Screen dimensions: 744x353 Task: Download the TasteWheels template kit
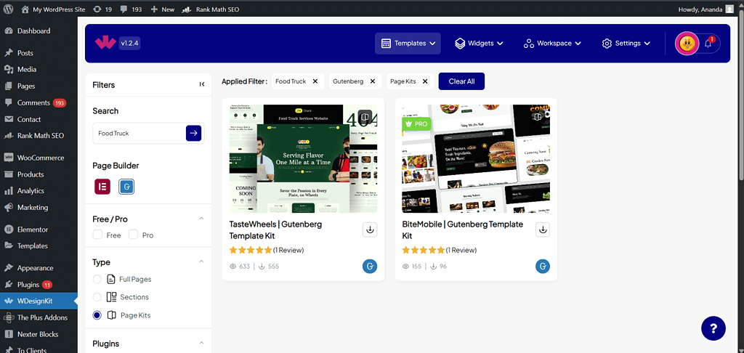pos(370,230)
